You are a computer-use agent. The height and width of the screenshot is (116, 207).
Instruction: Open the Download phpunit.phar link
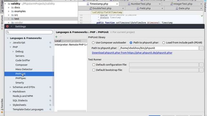click(x=132, y=53)
